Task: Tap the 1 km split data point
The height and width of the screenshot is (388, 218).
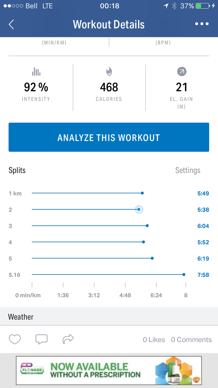Action: 142,193
